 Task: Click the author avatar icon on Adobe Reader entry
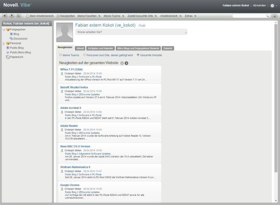point(62,130)
